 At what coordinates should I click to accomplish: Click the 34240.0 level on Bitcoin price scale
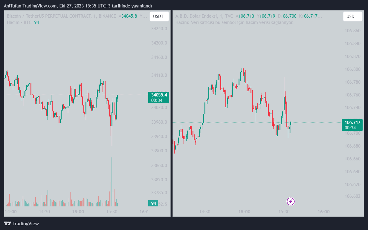[159, 29]
